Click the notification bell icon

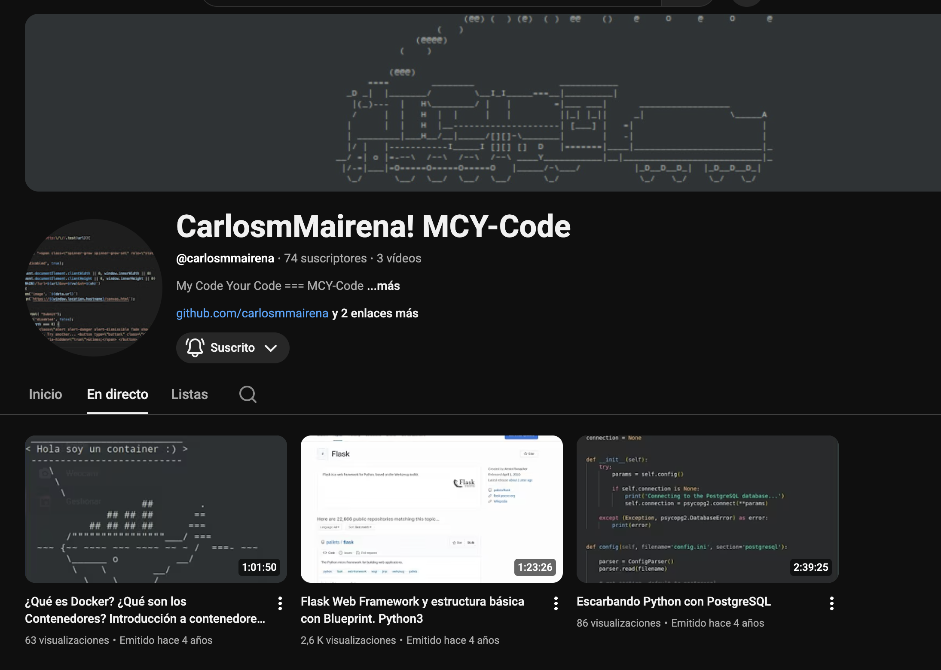[x=195, y=347]
